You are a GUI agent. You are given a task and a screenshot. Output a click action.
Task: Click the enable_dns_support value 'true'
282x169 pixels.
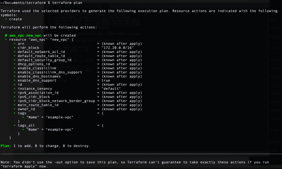pyautogui.click(x=106, y=80)
